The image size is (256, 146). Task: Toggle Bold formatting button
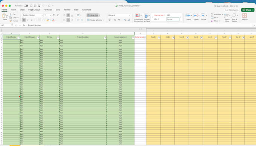[24, 20]
